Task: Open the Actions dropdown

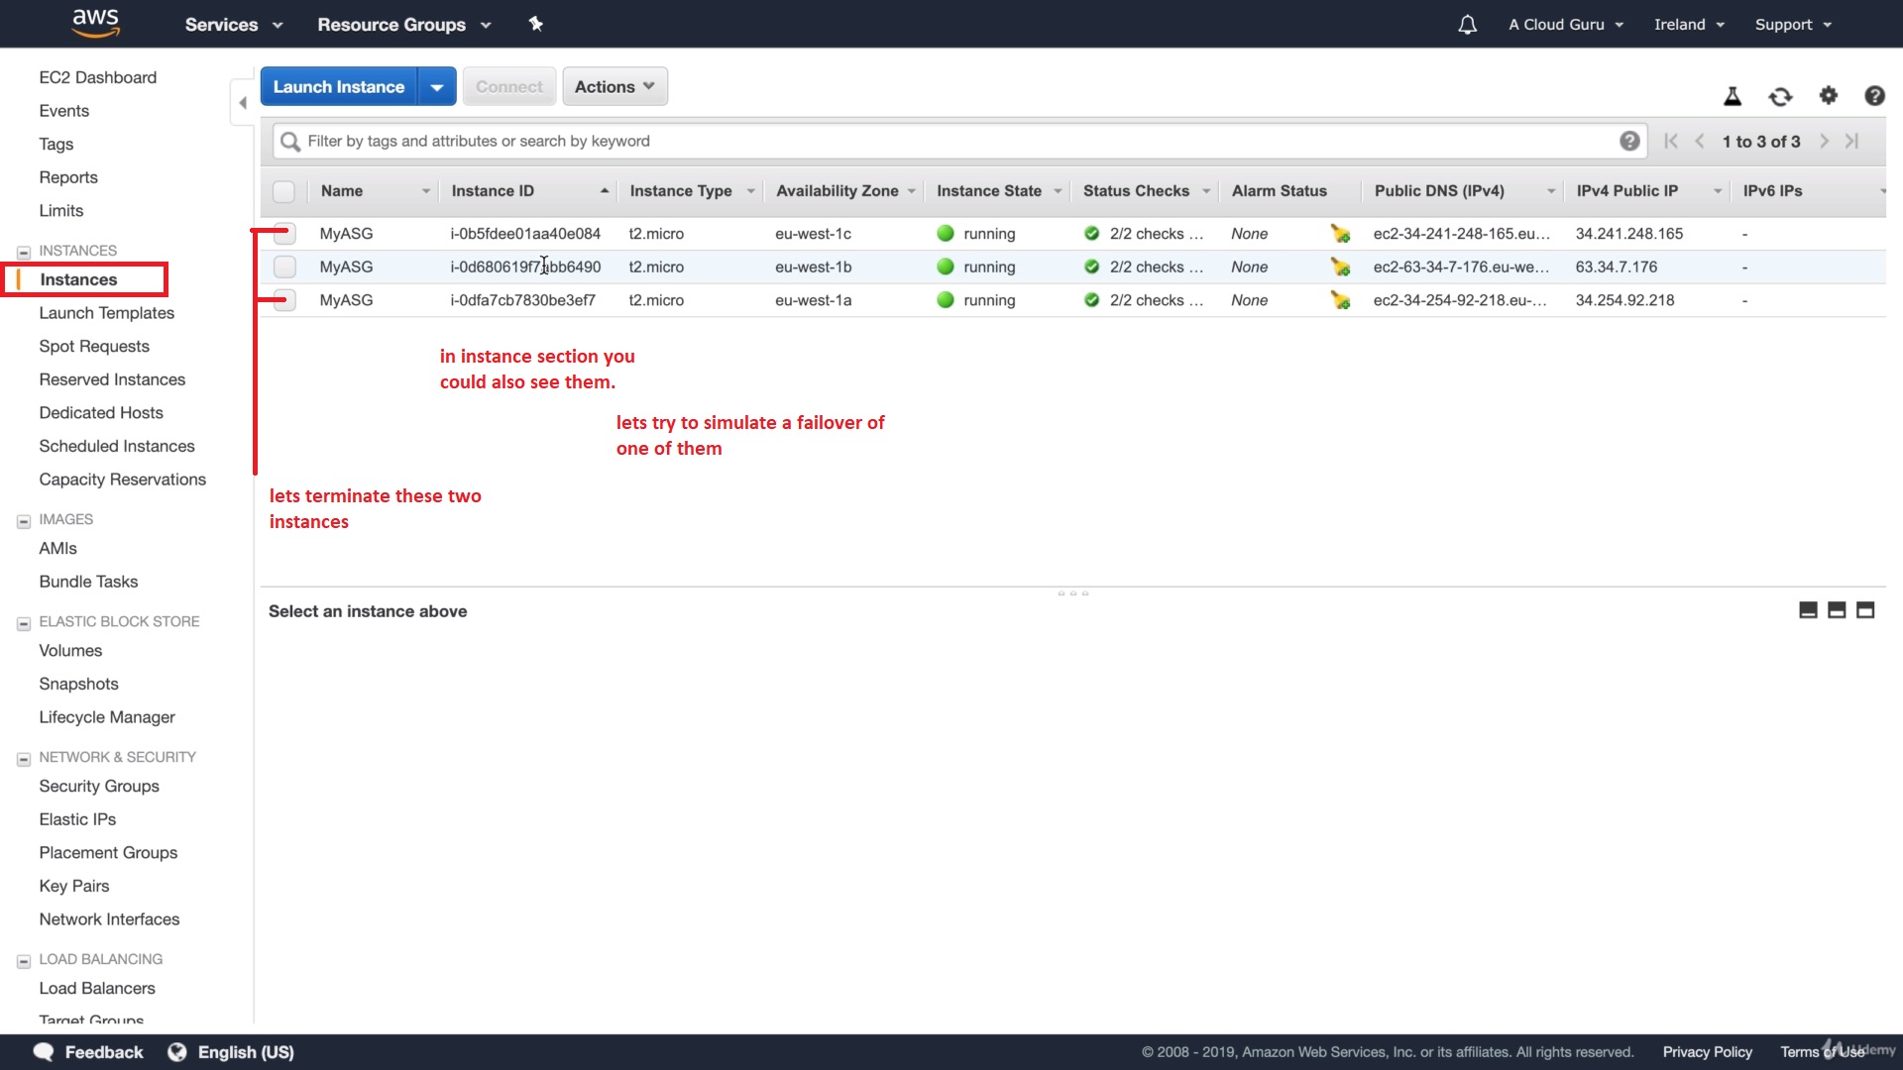Action: (x=615, y=86)
